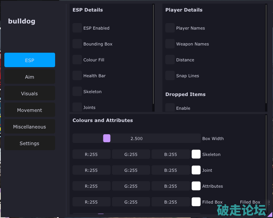
Task: Click the Joint colour swatch
Action: coord(196,170)
